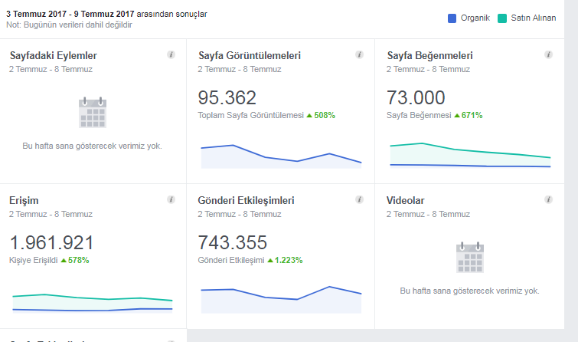
Task: Click the Gönderi Etkileşimleri trend chart
Action: pyautogui.click(x=281, y=300)
